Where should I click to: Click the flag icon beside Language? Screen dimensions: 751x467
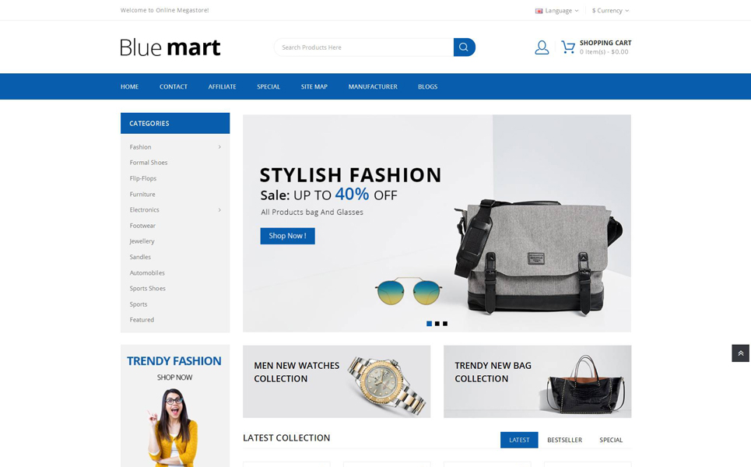point(539,11)
